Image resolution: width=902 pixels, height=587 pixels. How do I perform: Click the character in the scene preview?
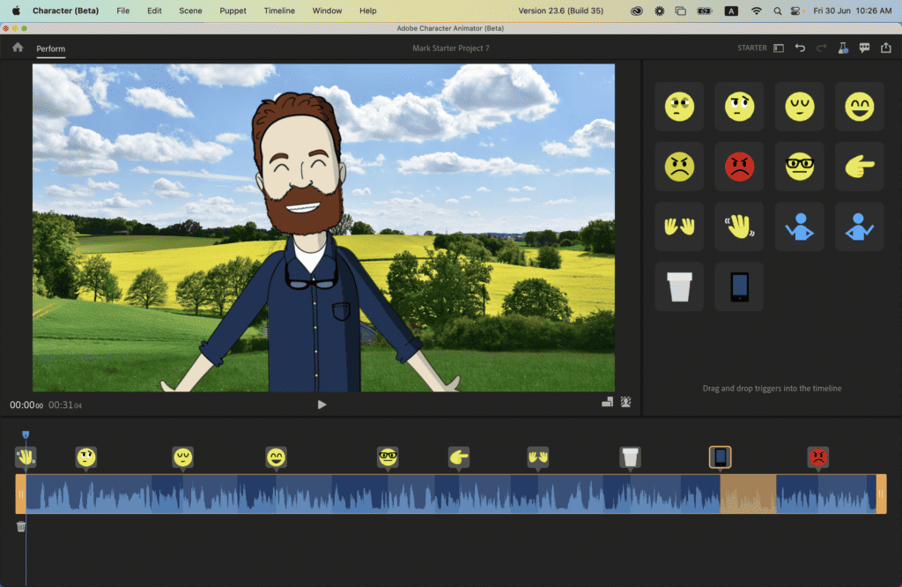coord(311,241)
